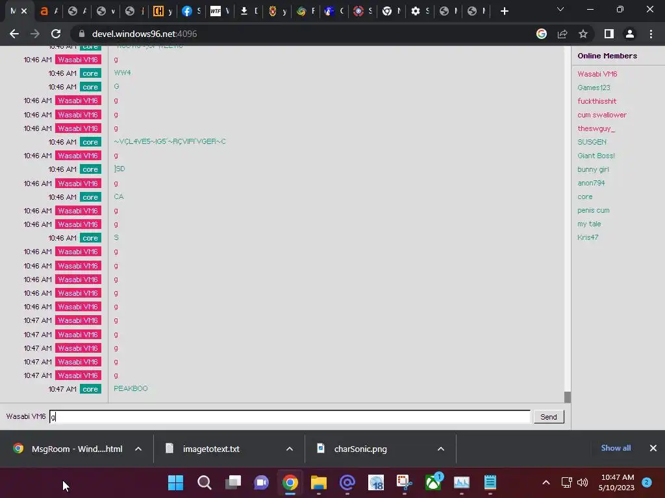
Task: View the site lock information
Action: 82,34
